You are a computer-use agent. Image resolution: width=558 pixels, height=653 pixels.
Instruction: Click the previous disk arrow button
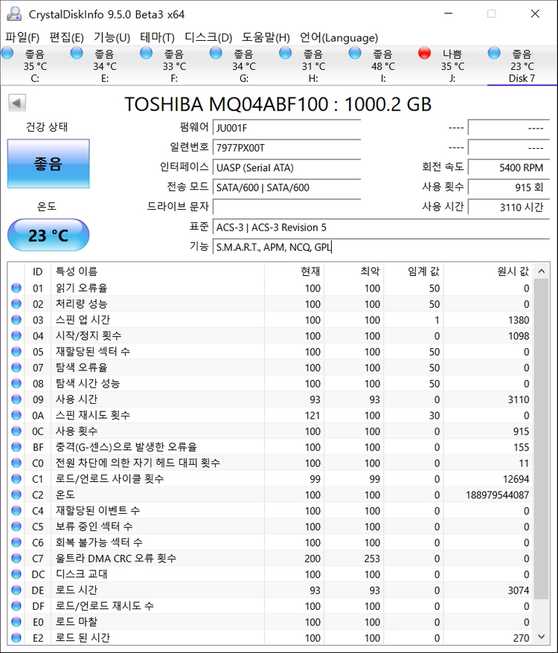[x=17, y=103]
